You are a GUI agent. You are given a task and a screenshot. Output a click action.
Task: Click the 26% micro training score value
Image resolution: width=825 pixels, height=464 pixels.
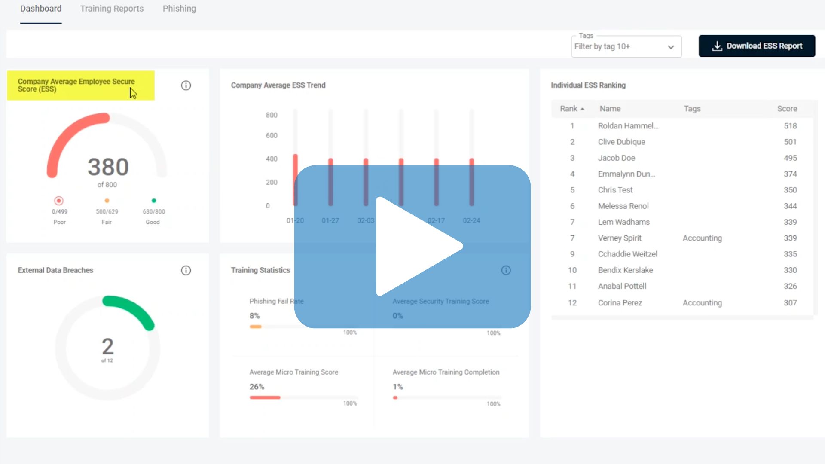(x=257, y=387)
